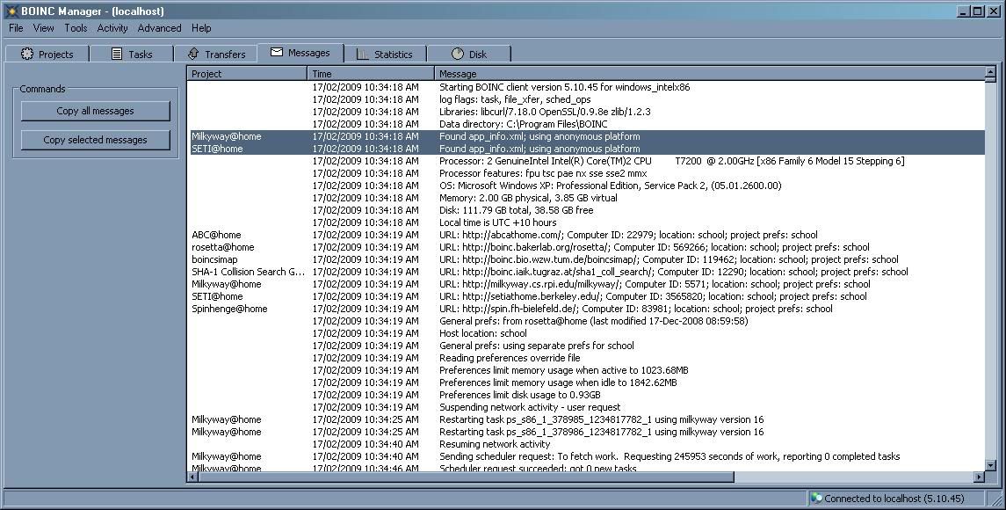Select the 'Sending scheduler request: To fetch work' row
The width and height of the screenshot is (1006, 510).
coord(586,456)
